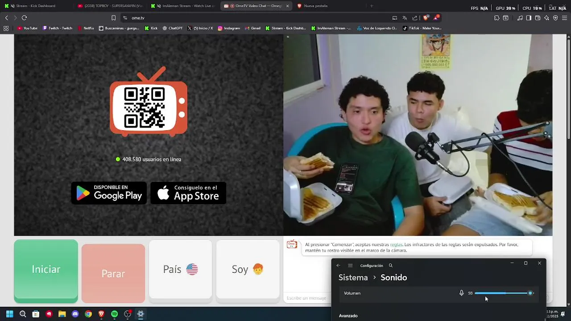The image size is (571, 321).
Task: Click search icon in Configuración window
Action: tap(391, 265)
